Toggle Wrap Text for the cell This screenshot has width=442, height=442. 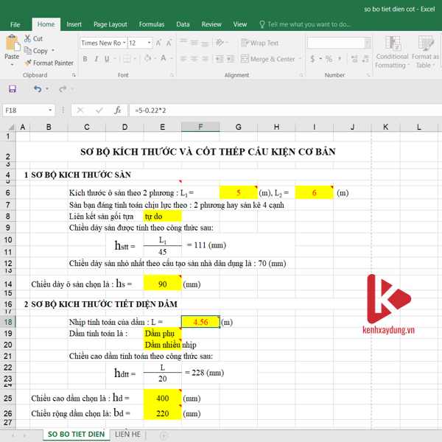pyautogui.click(x=260, y=43)
